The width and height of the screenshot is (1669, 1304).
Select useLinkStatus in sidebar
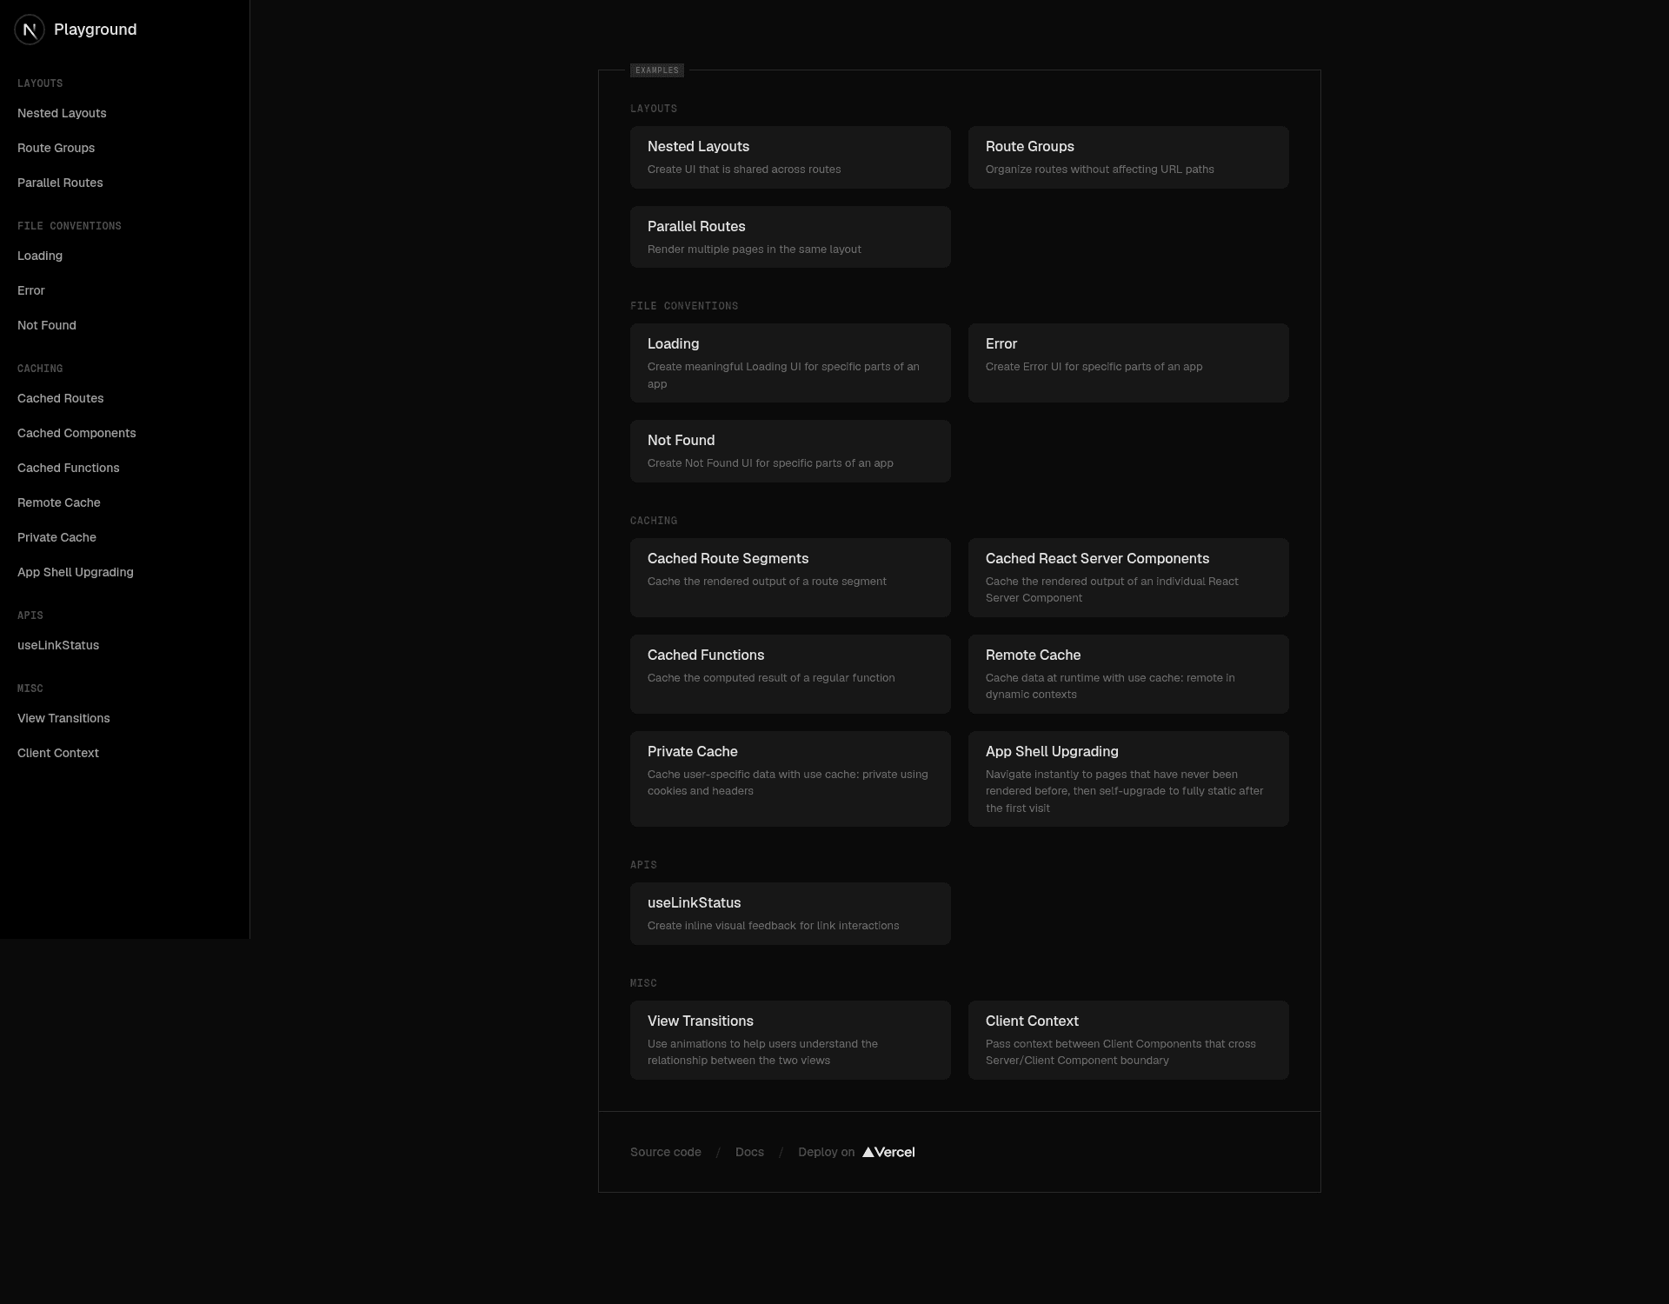point(58,645)
